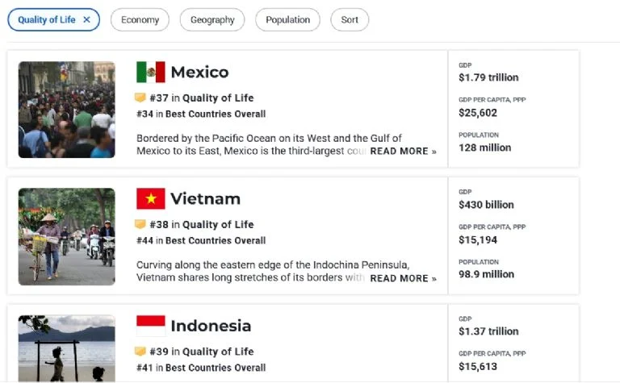Open the Population filter

tap(287, 20)
